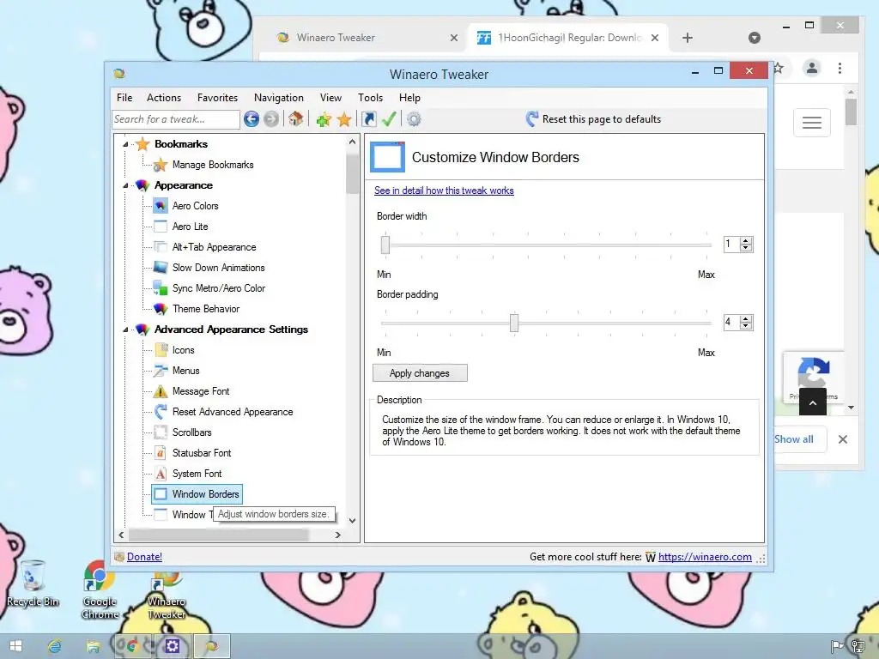Click the green checkmark toolbar icon
879x659 pixels.
point(389,118)
